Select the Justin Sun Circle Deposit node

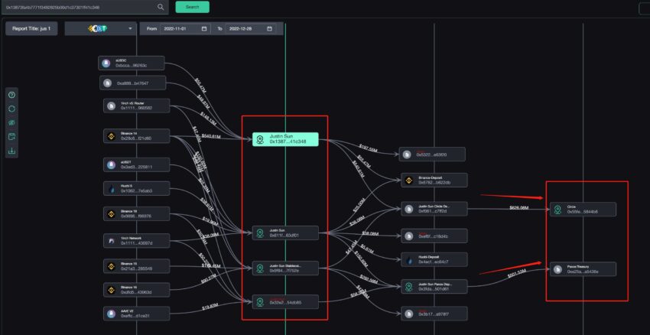(434, 209)
